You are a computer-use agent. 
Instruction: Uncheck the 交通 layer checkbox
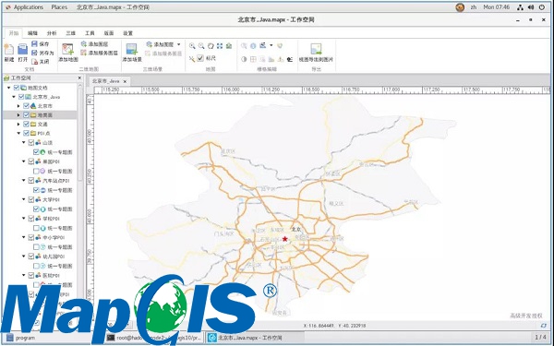pyautogui.click(x=26, y=124)
